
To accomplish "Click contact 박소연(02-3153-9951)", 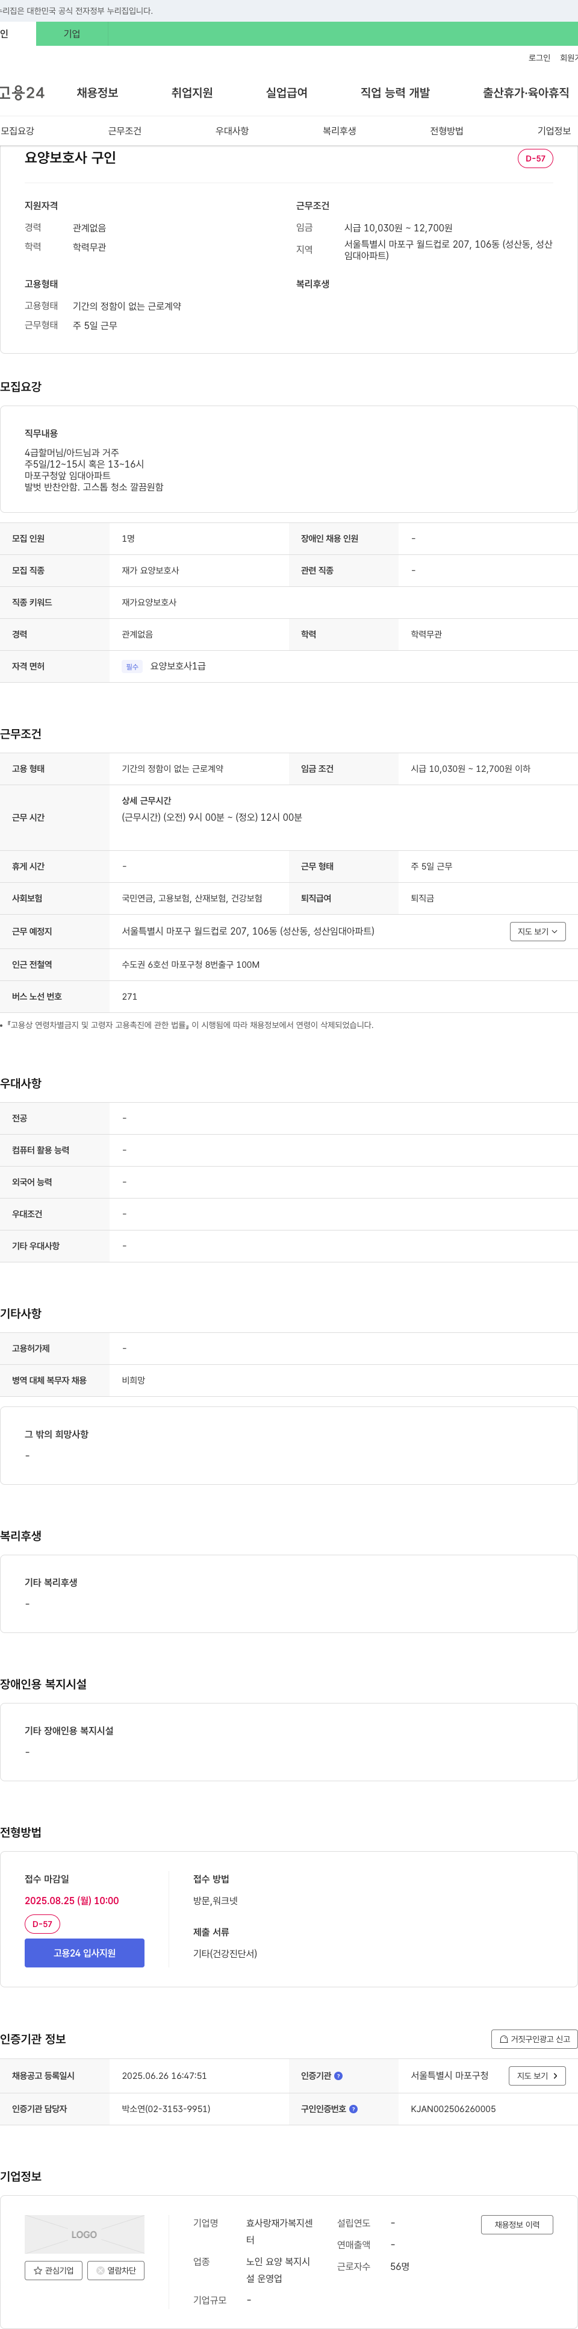I will coord(166,2108).
